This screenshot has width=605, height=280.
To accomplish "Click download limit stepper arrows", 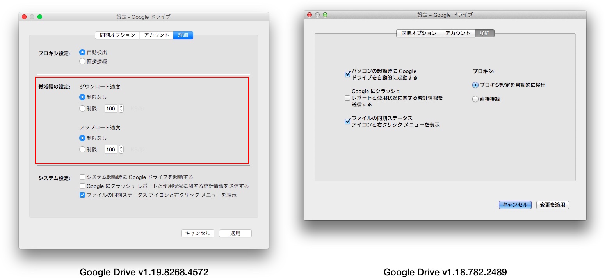I will pos(121,109).
